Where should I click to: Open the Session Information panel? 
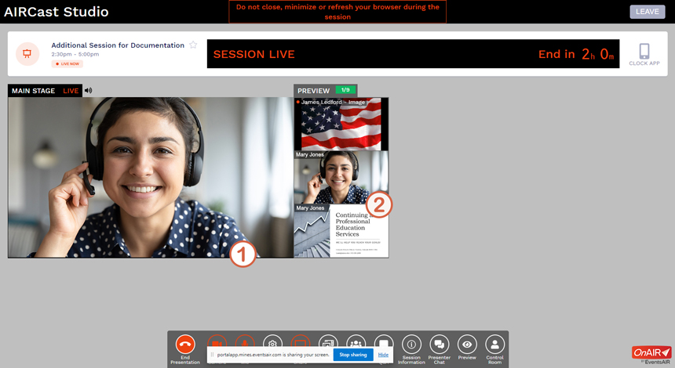[x=411, y=345]
